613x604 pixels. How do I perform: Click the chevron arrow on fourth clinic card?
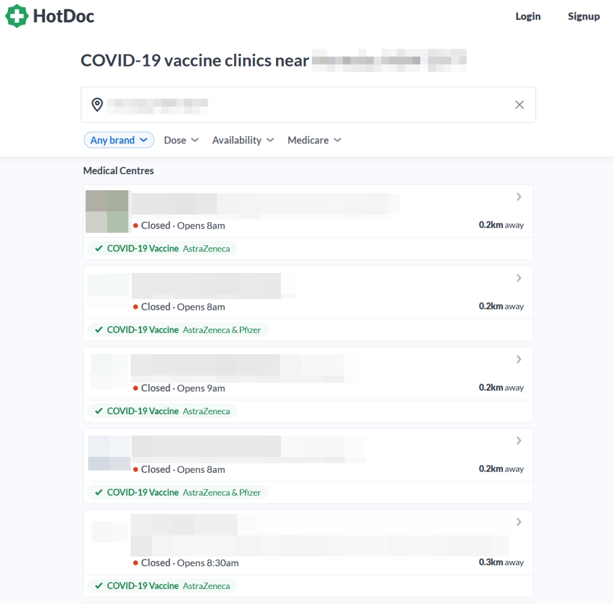click(518, 441)
